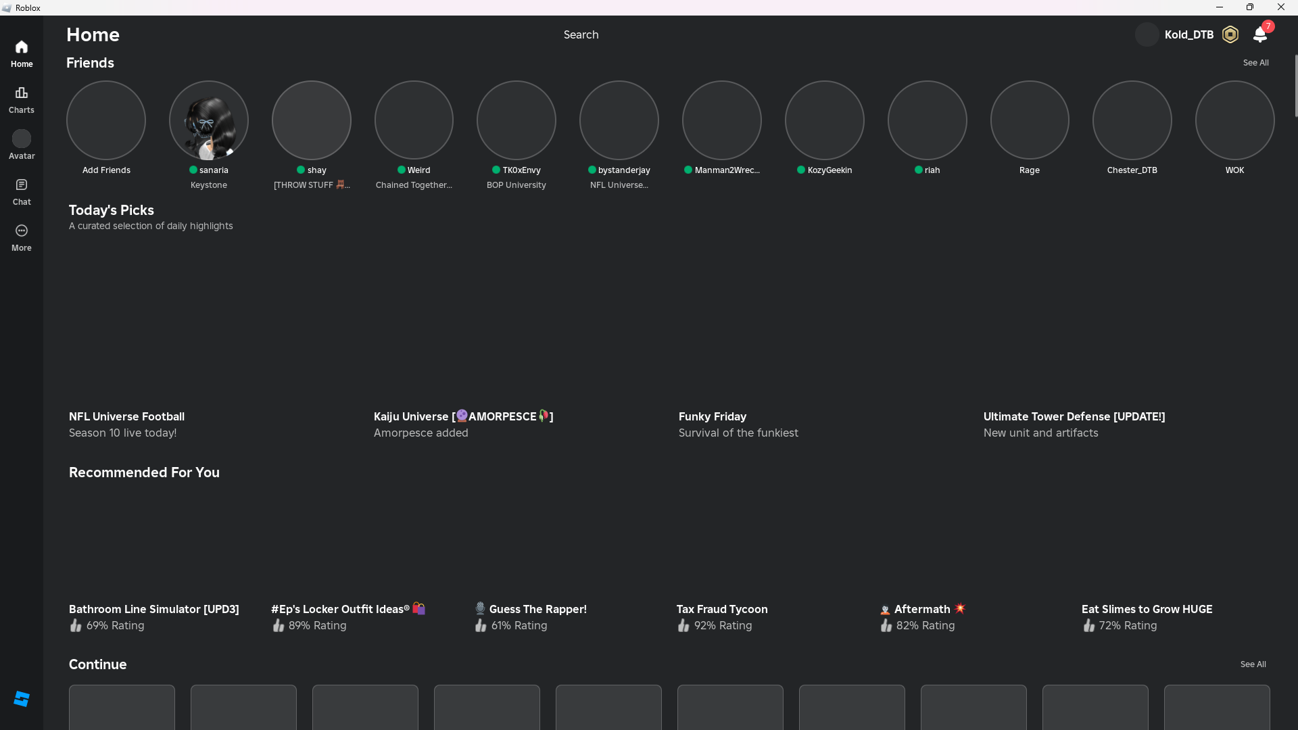Click See All next to Friends
This screenshot has width=1298, height=730.
tap(1255, 63)
